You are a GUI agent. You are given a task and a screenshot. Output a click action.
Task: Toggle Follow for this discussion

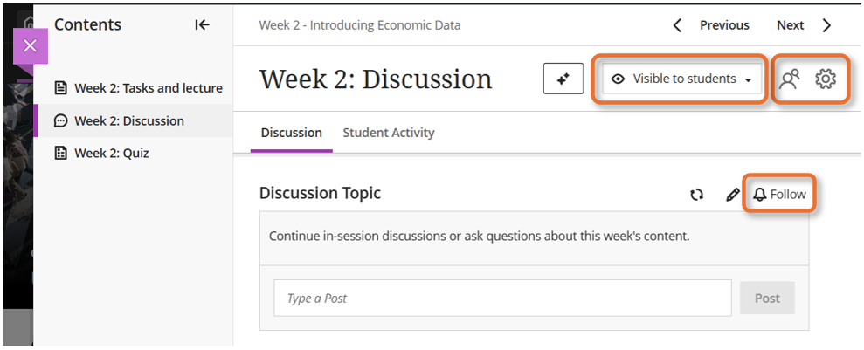point(780,194)
